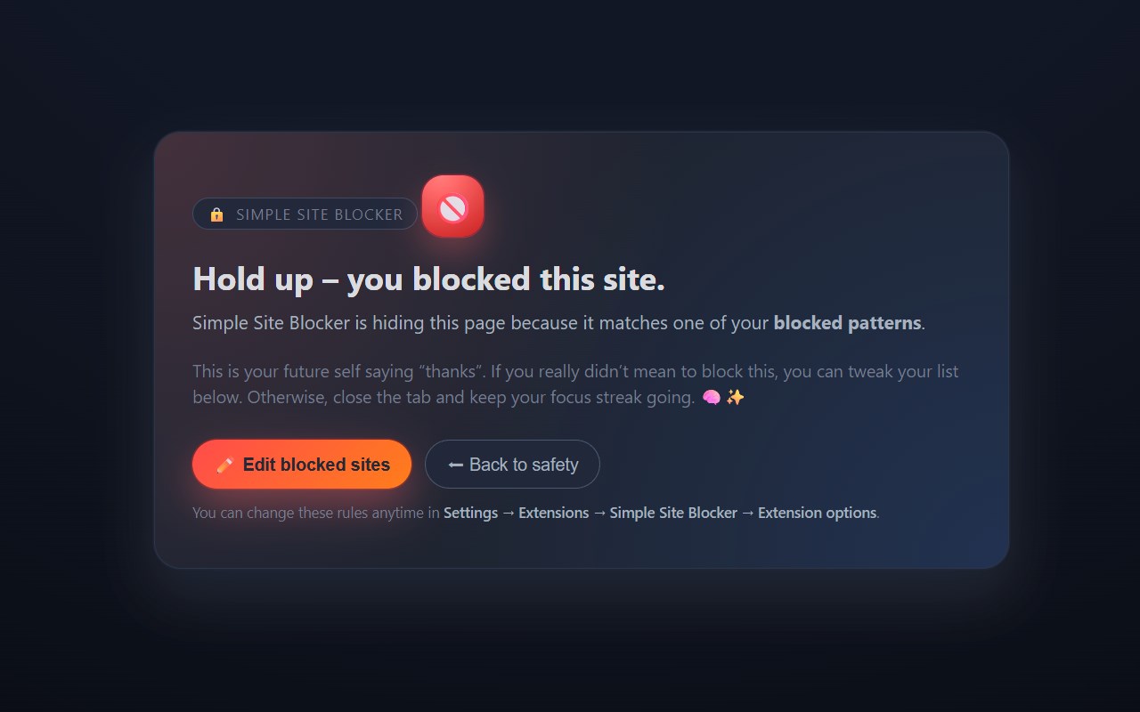
Task: Click the red blocked-sign app icon
Action: tap(452, 206)
